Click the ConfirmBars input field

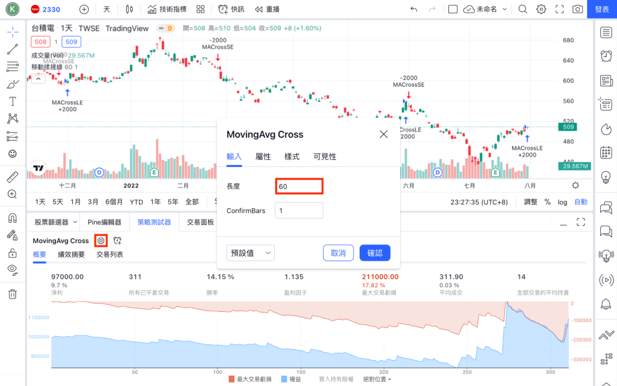click(299, 210)
